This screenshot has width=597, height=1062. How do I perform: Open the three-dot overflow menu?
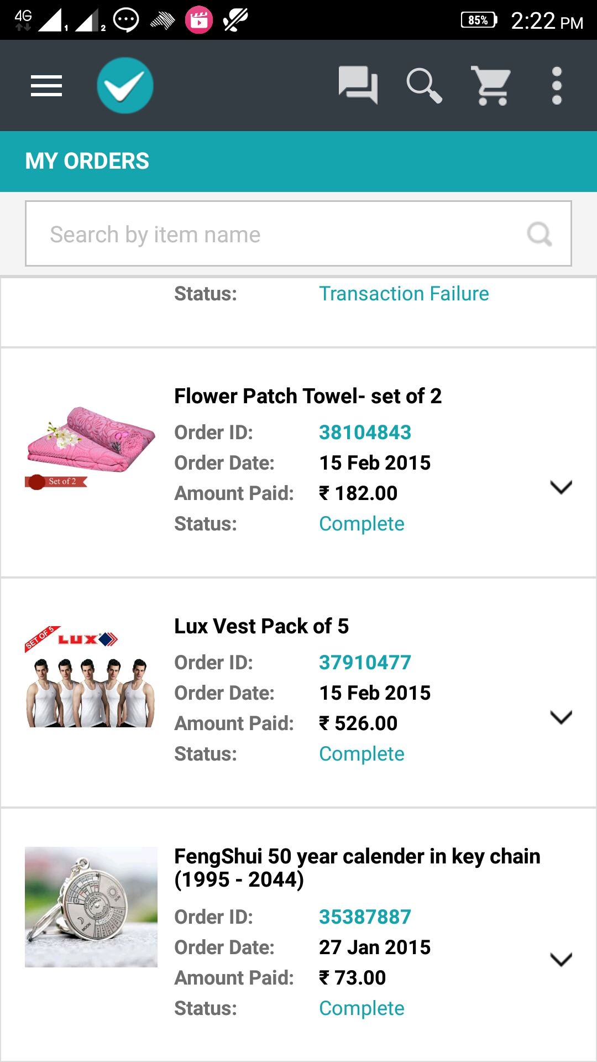click(x=557, y=86)
